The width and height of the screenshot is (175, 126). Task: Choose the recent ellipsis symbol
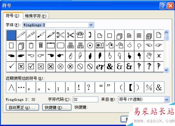pyautogui.click(x=21, y=87)
